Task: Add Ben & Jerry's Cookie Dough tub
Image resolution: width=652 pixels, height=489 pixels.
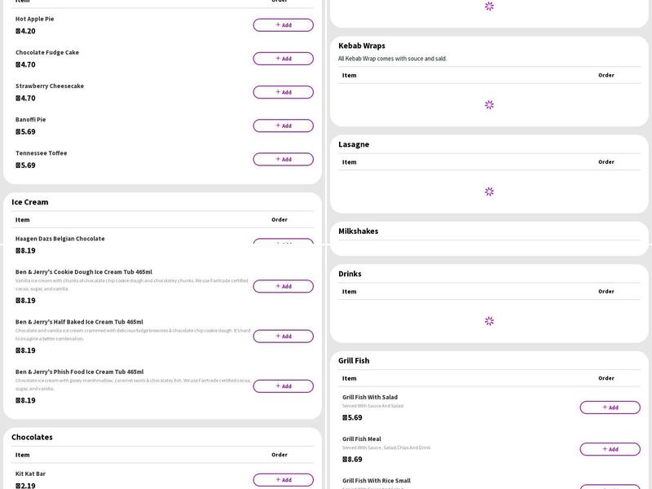Action: click(283, 286)
